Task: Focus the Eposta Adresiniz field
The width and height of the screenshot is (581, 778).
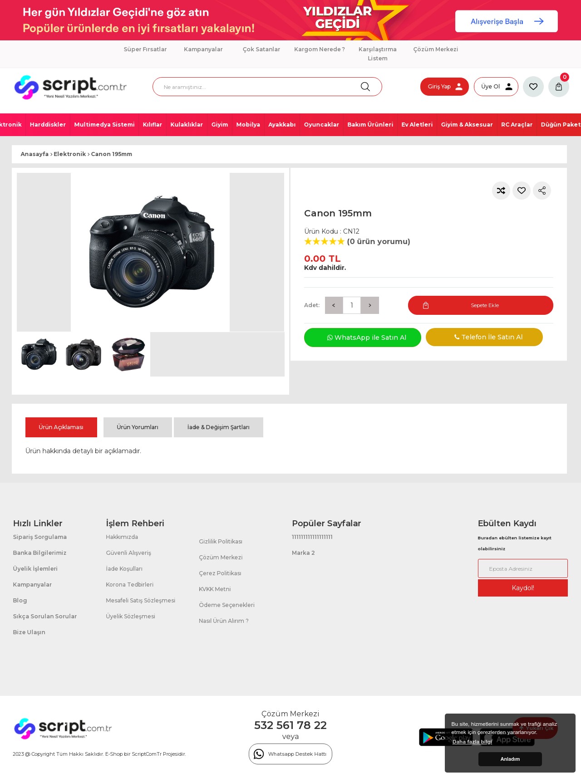Action: tap(523, 568)
